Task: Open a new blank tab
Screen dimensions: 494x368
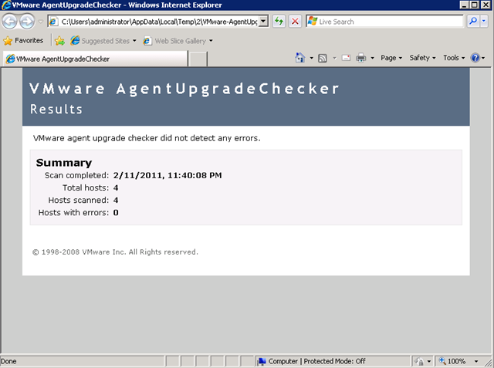Action: 198,59
